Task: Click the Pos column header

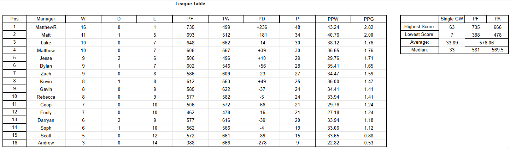Action: click(x=14, y=19)
